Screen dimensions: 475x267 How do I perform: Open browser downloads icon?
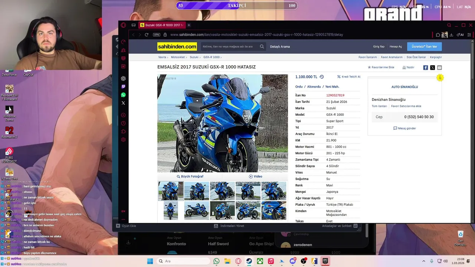pyautogui.click(x=451, y=34)
